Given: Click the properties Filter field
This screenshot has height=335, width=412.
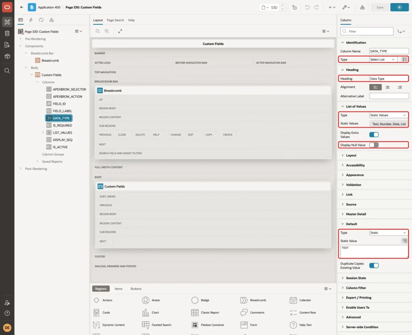Looking at the screenshot, I should 367,31.
